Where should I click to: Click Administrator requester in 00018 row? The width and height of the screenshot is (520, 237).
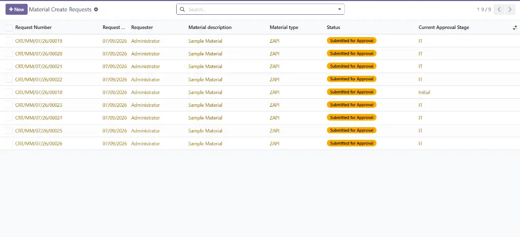[x=146, y=92]
